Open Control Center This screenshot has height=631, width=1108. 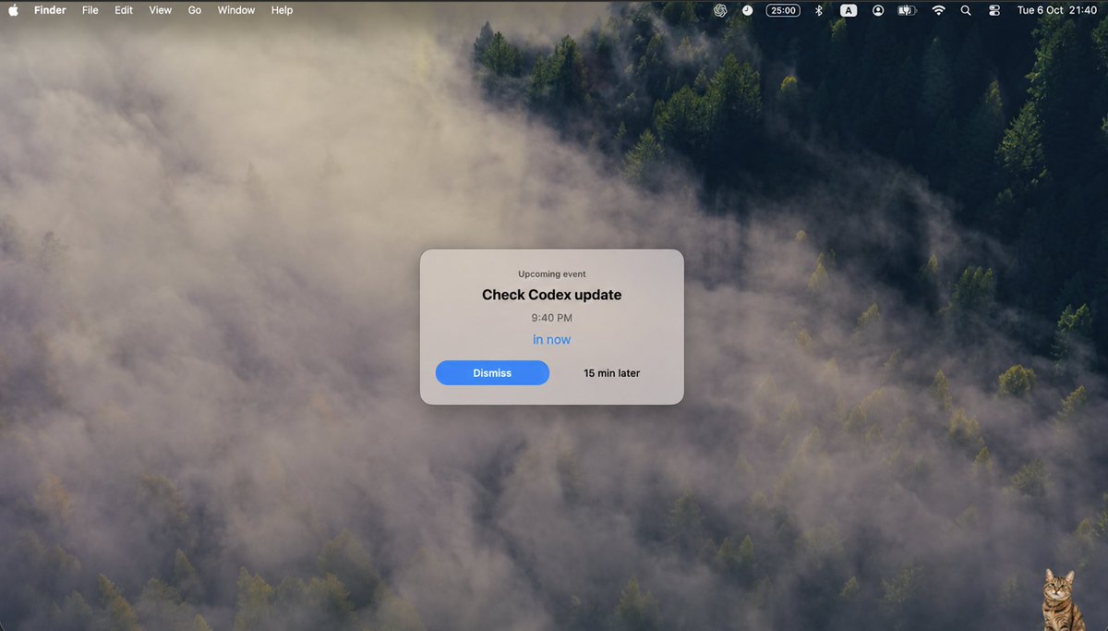click(994, 10)
